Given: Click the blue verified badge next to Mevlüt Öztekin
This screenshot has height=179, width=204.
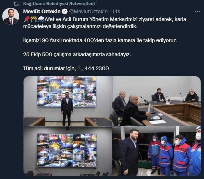Looking at the screenshot, I should point(65,12).
